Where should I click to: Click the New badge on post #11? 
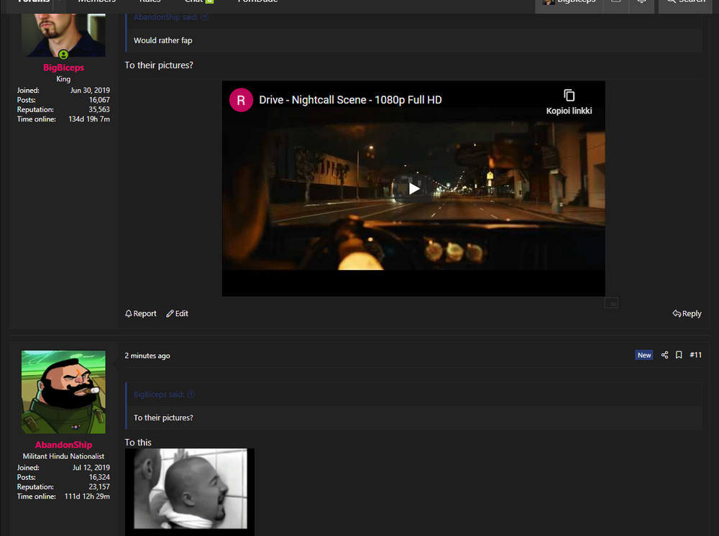(644, 355)
